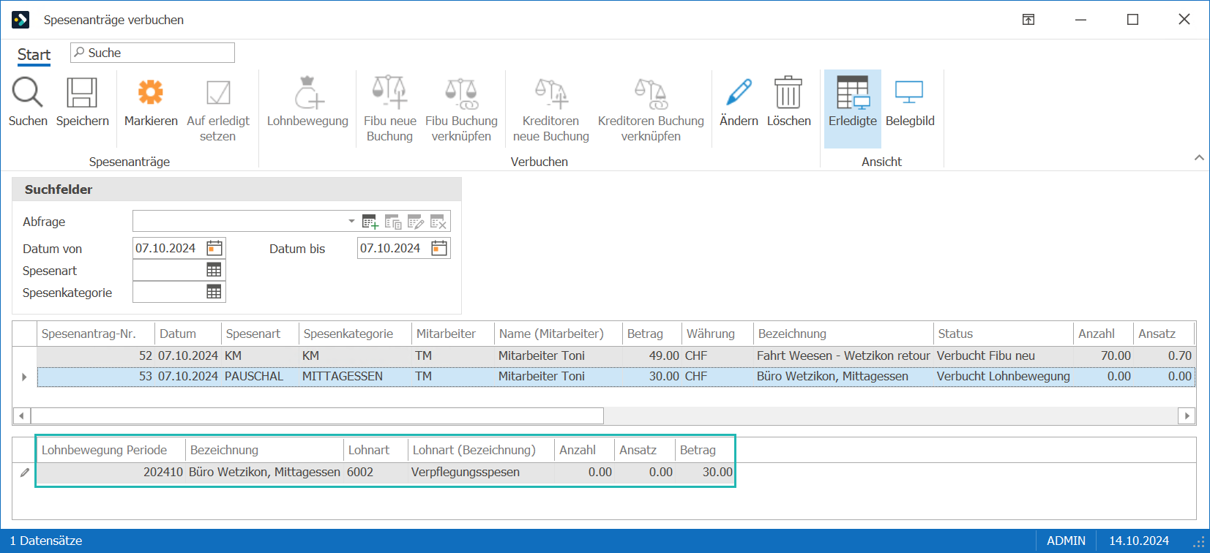Select the Start ribbon tab
This screenshot has height=553, width=1210.
tap(34, 55)
